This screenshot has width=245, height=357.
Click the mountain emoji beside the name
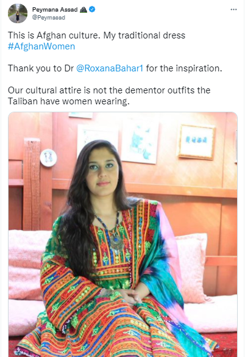point(83,10)
